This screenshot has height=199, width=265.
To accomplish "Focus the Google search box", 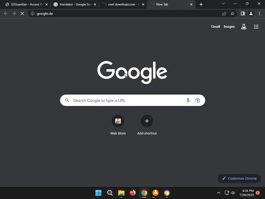I will (132, 100).
